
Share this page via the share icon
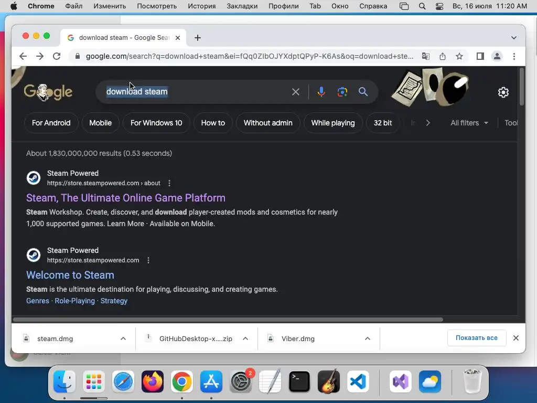tap(443, 56)
